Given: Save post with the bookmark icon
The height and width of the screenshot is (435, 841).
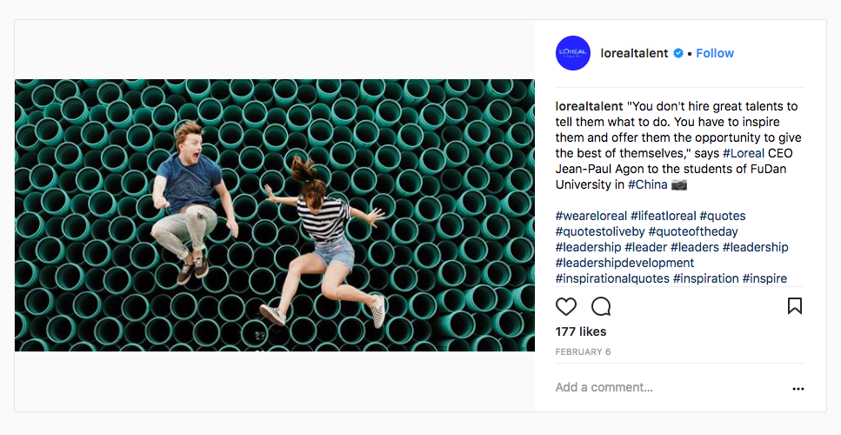Looking at the screenshot, I should coord(795,305).
